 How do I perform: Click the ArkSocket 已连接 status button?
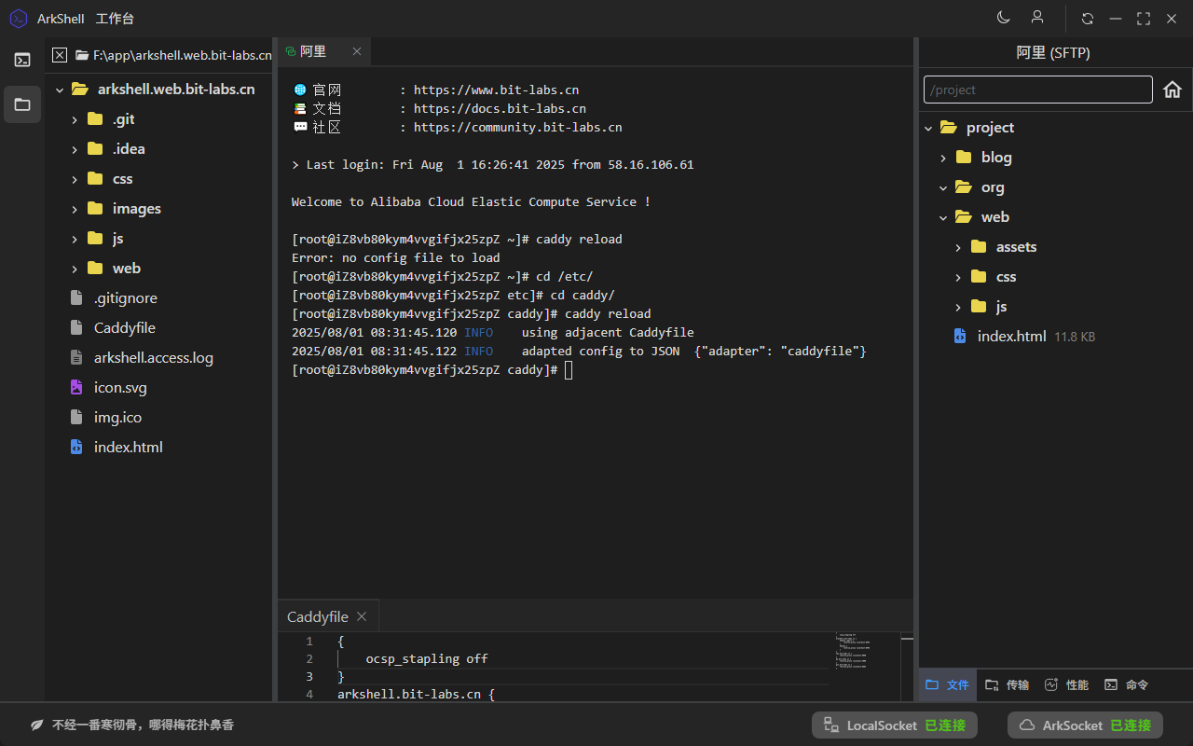(1085, 725)
